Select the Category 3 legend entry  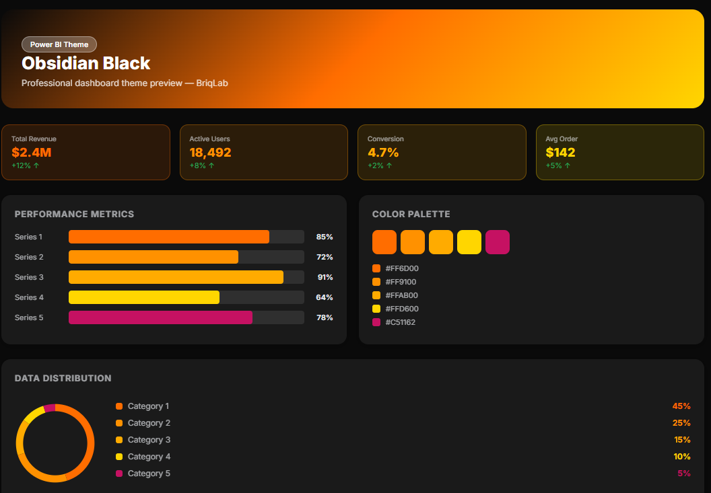(x=149, y=440)
